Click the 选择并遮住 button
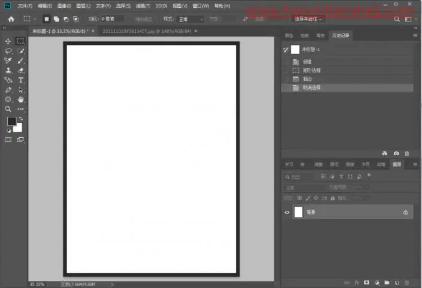This screenshot has height=288, width=422. 308,19
